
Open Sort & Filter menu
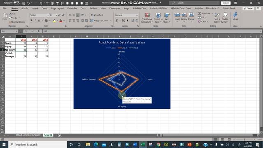(217, 18)
